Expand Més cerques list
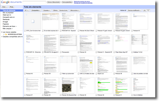 8,29
